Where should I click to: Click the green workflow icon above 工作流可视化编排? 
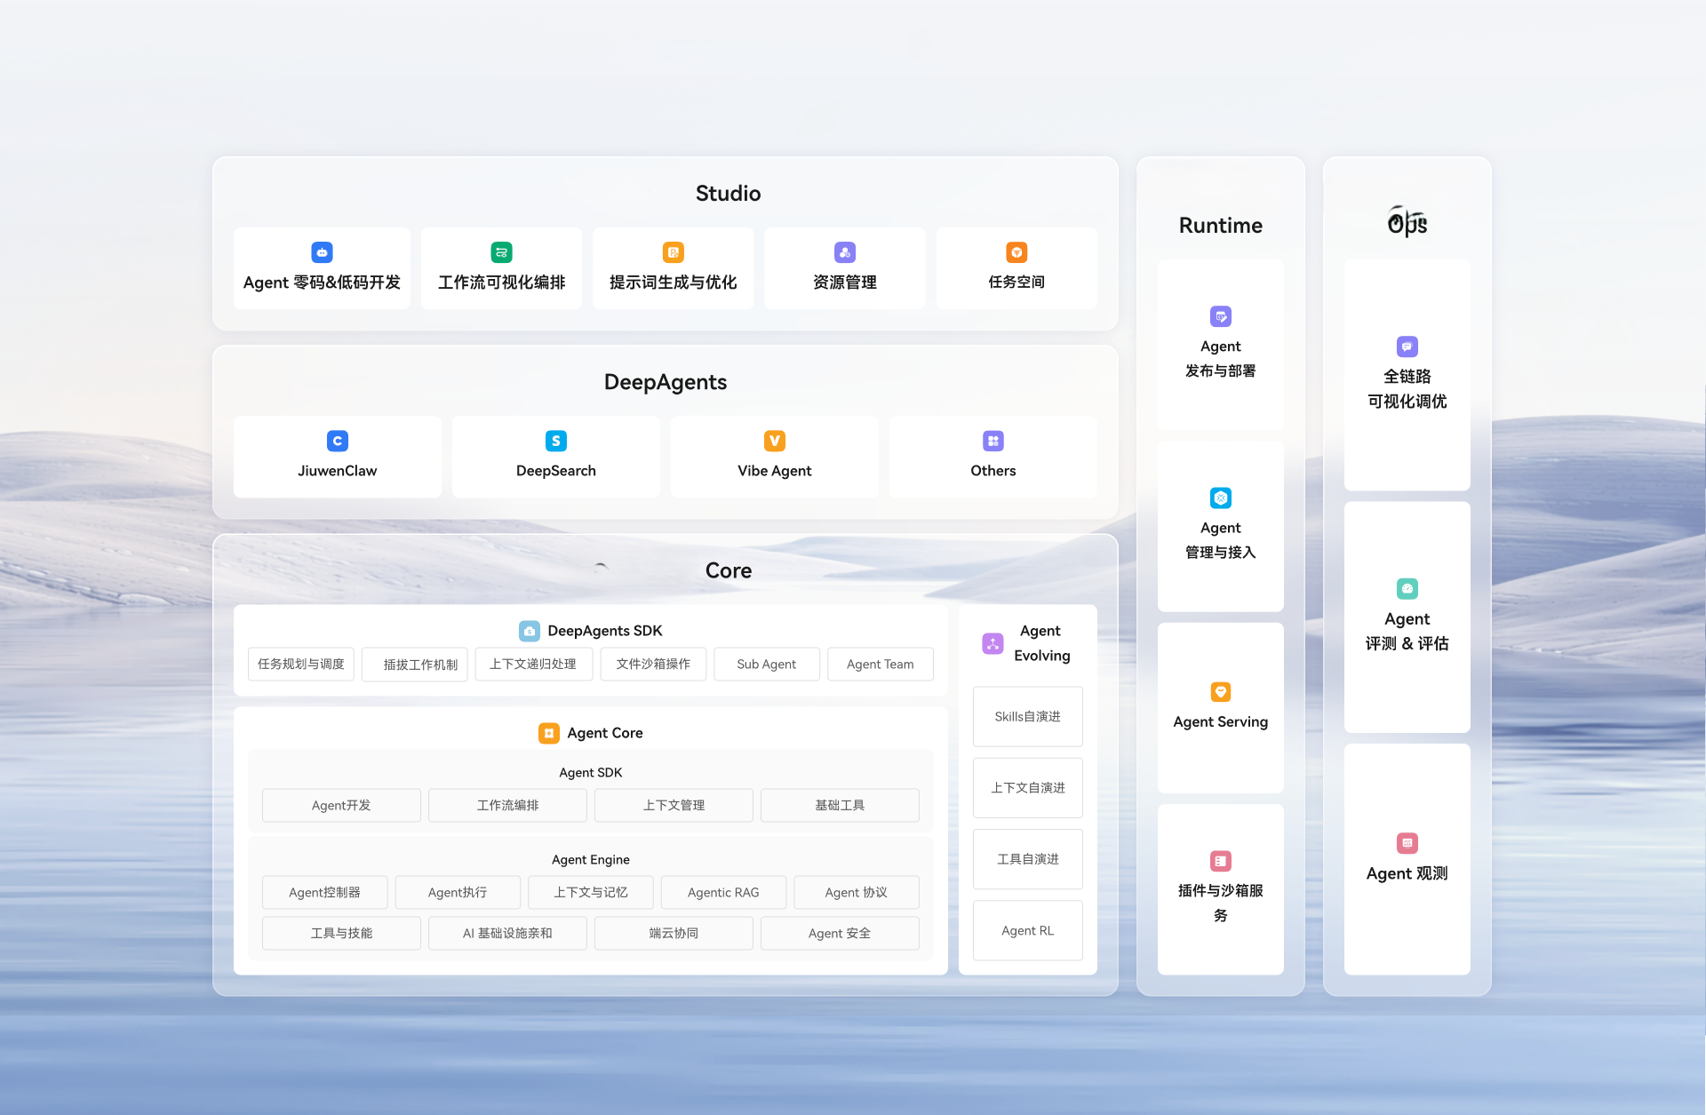501,252
